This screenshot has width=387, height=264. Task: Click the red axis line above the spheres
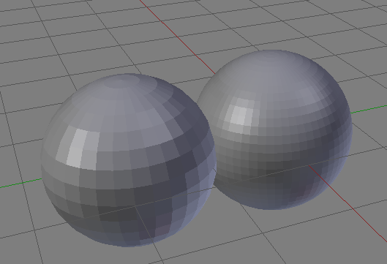pos(177,37)
